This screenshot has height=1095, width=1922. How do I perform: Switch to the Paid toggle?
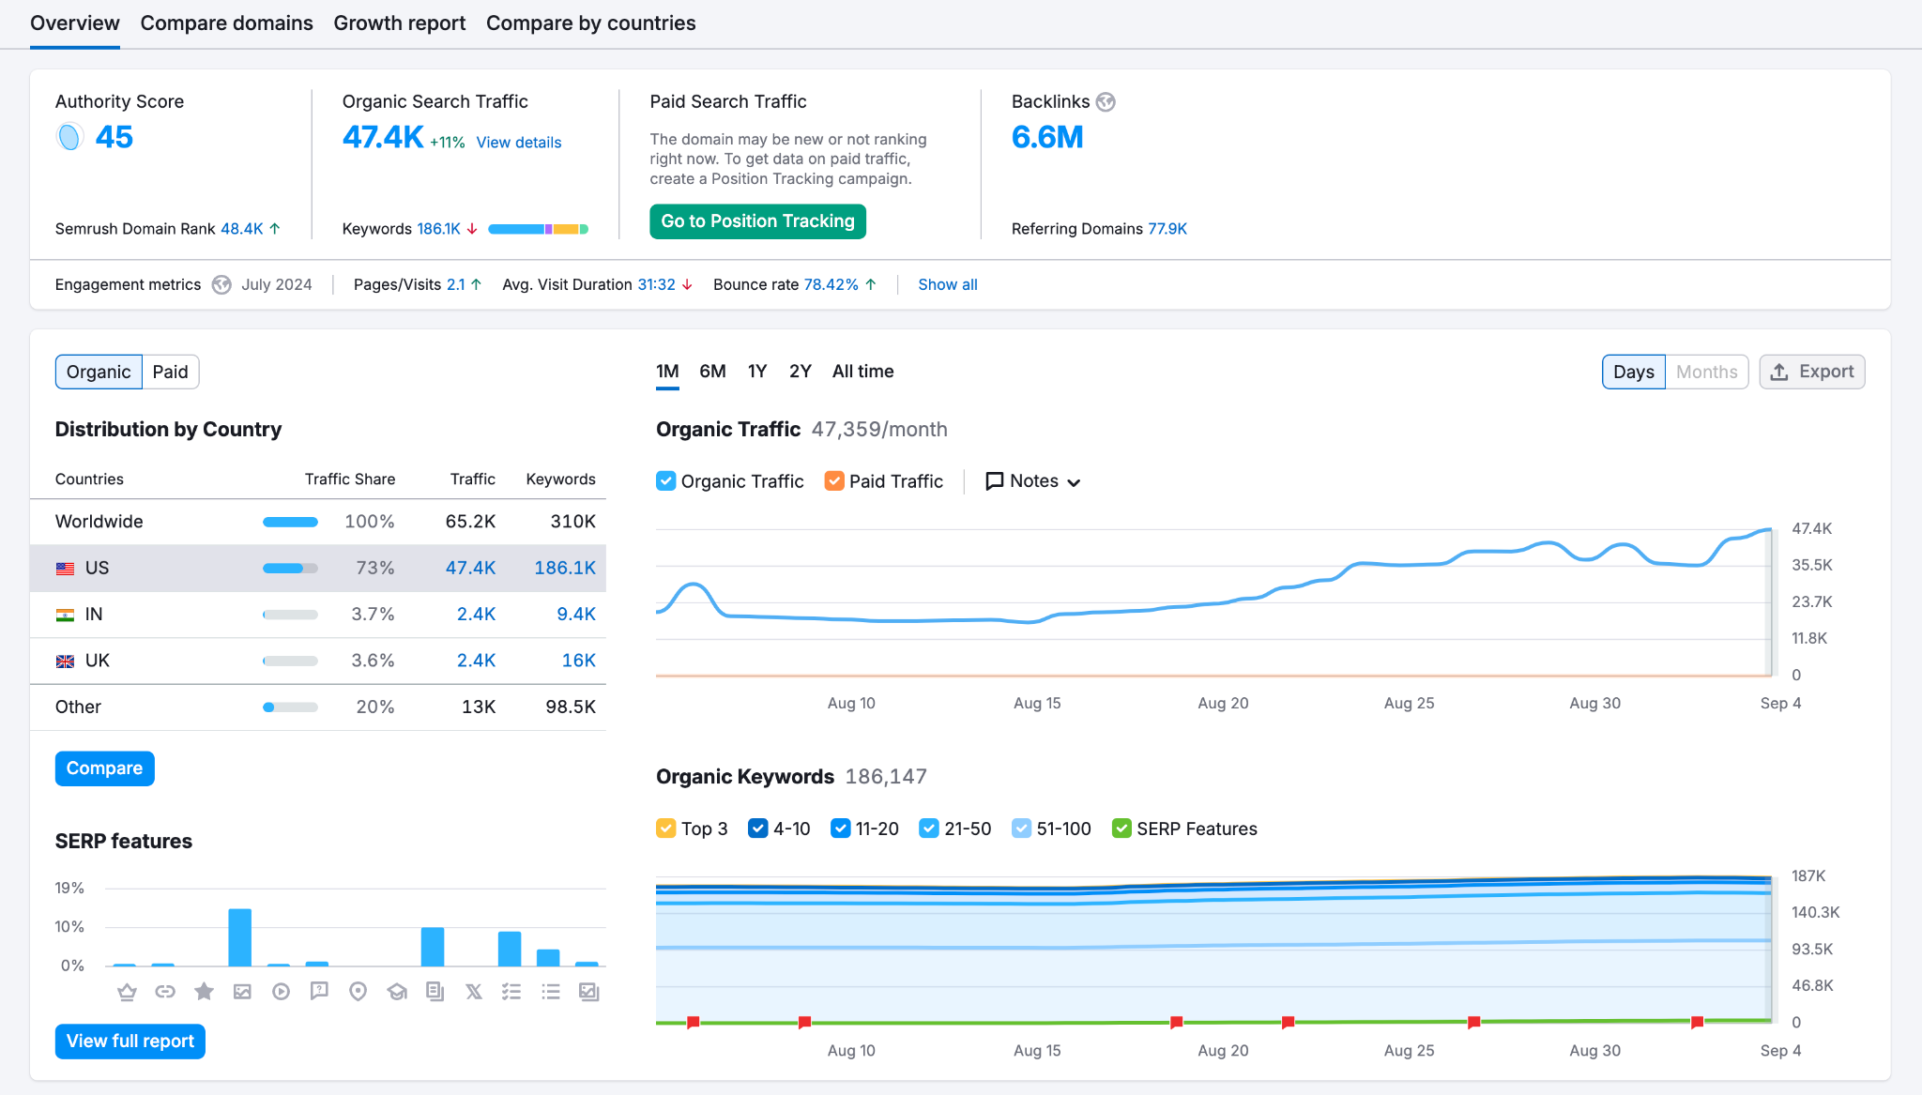[170, 373]
